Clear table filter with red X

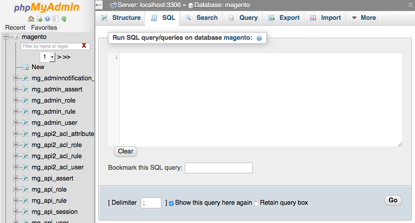(84, 46)
